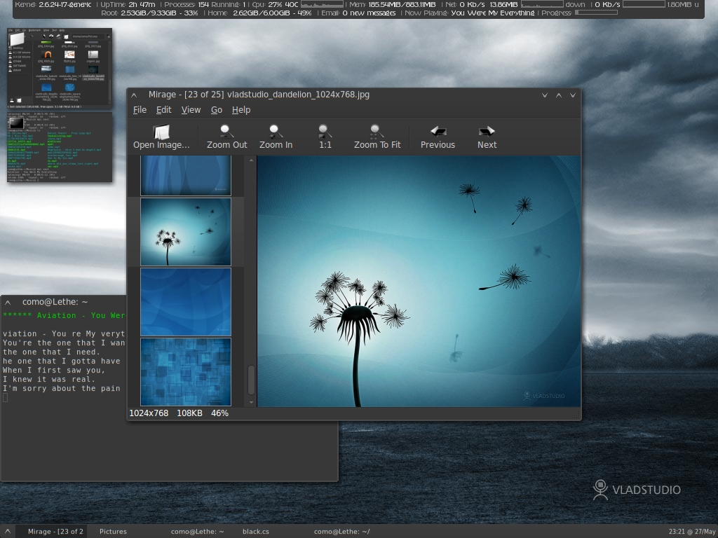
Task: Click the terminal window menu icon beside como@Lethe
Action: (x=8, y=303)
